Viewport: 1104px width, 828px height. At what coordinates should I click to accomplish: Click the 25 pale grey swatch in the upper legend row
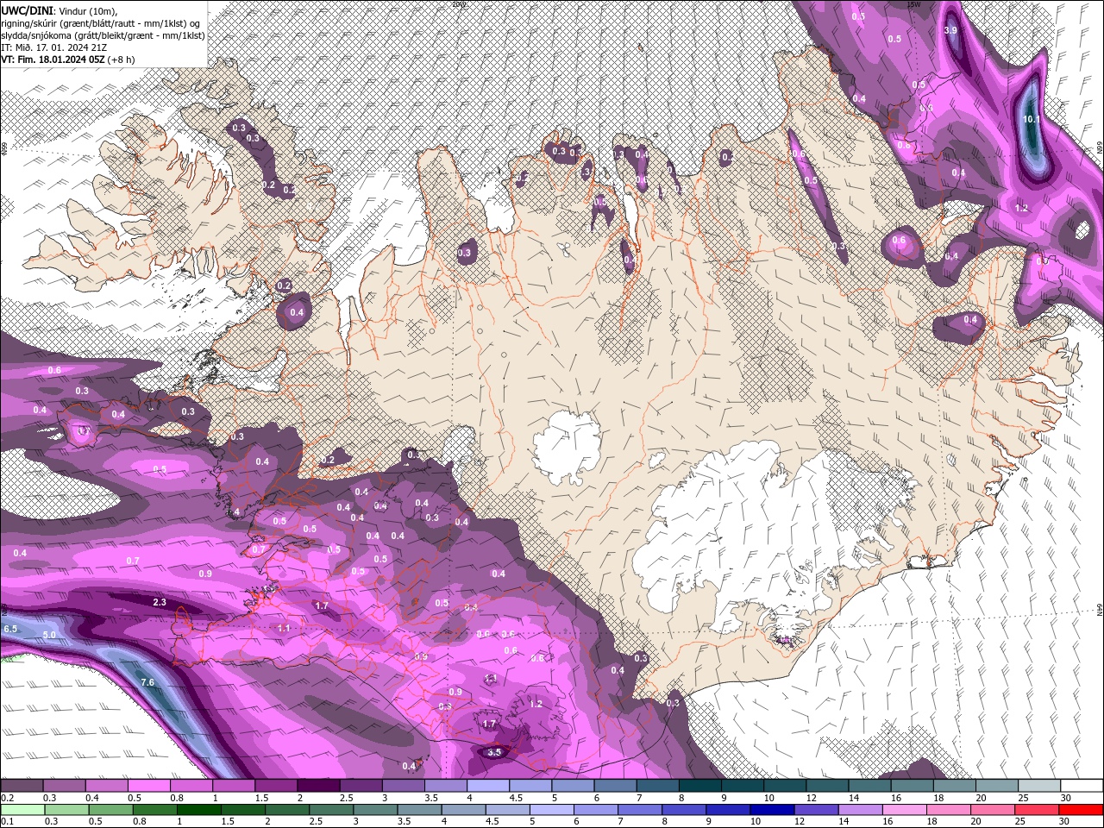(x=1040, y=786)
